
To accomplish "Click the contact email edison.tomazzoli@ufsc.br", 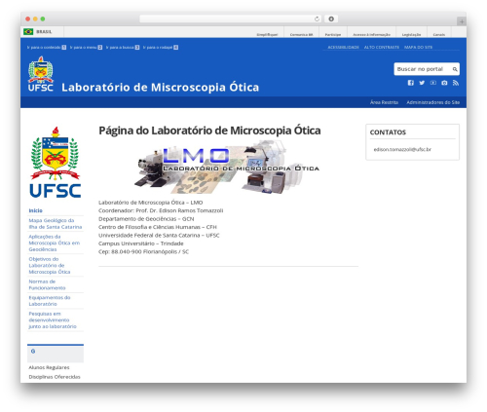I will (402, 149).
